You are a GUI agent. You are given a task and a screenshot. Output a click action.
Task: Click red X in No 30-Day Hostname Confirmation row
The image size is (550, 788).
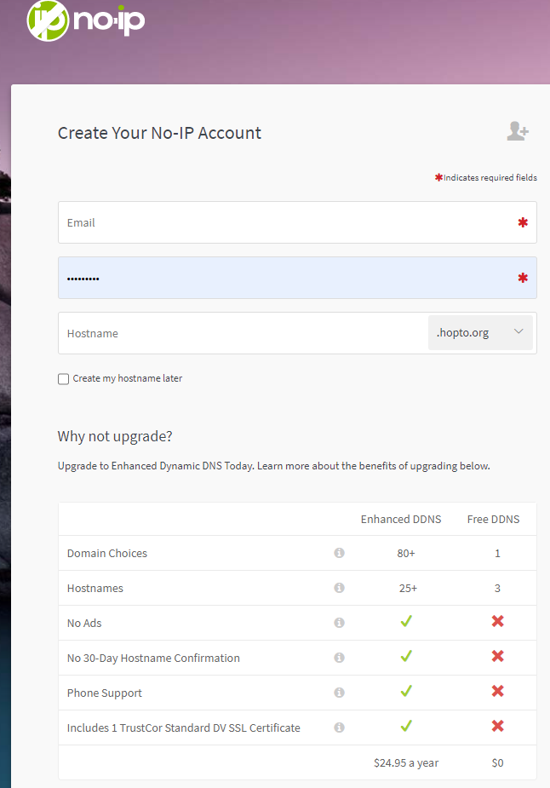pyautogui.click(x=498, y=656)
